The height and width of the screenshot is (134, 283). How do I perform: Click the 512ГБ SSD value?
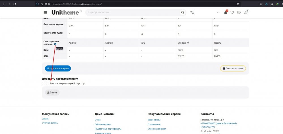point(181,56)
